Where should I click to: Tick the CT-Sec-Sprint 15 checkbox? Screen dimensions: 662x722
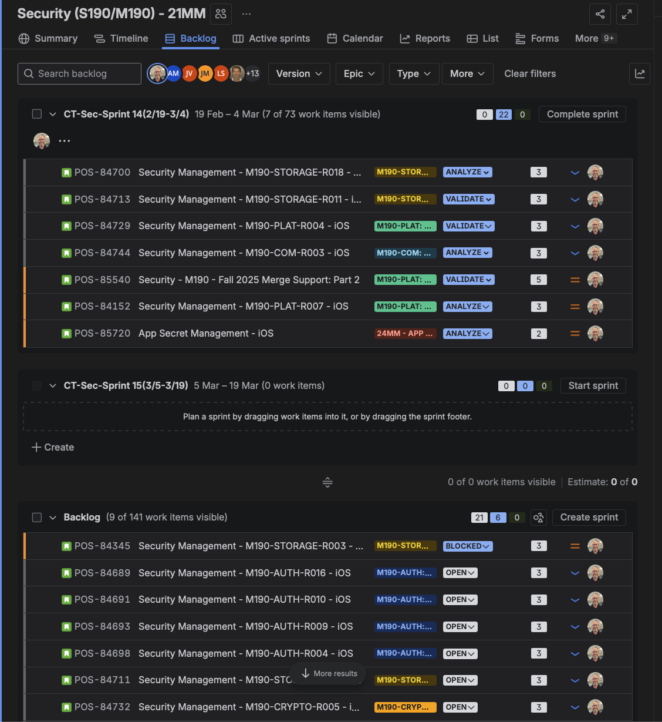pyautogui.click(x=37, y=386)
